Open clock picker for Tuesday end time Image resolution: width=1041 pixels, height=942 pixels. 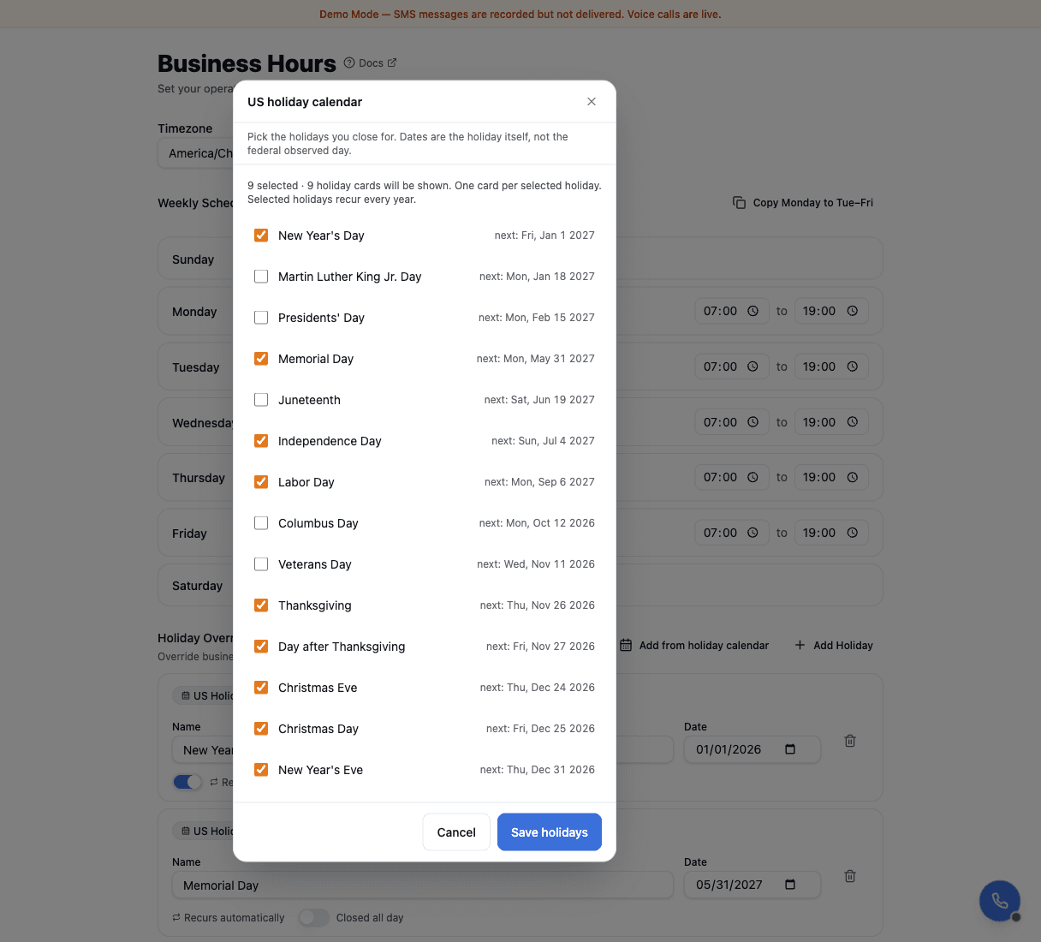click(x=853, y=367)
